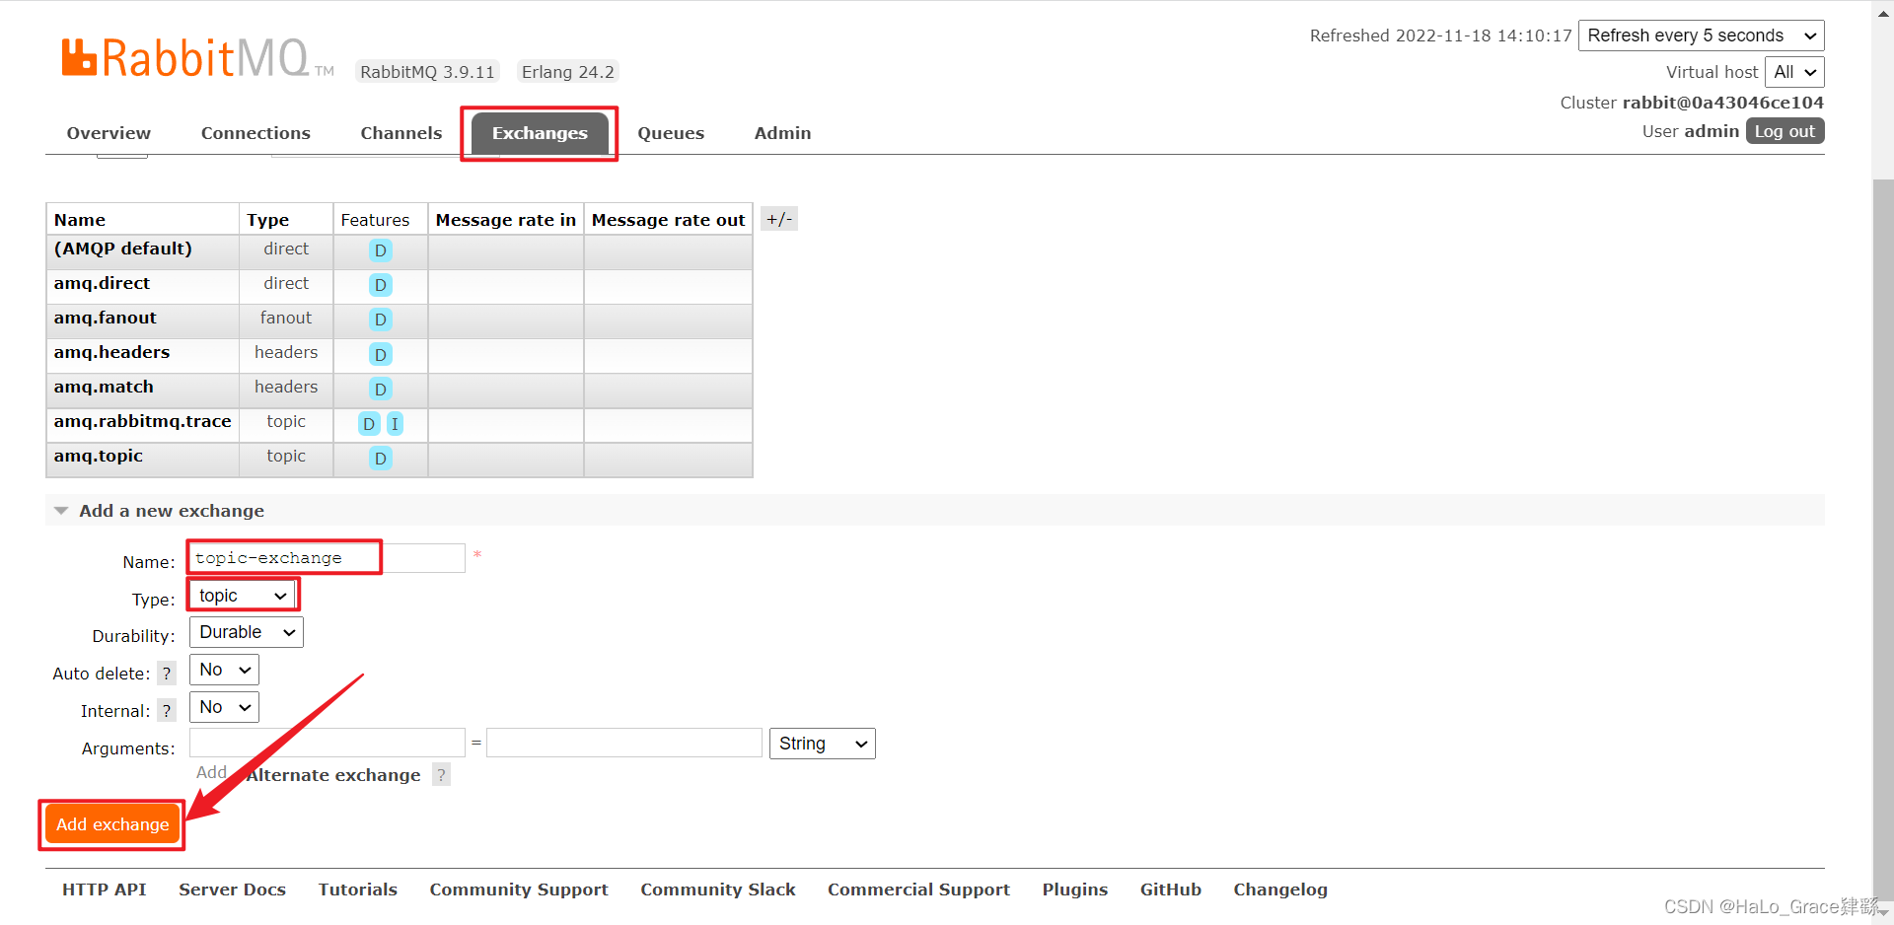Click the D badge in the amq.topic row
1894x925 pixels.
click(380, 459)
